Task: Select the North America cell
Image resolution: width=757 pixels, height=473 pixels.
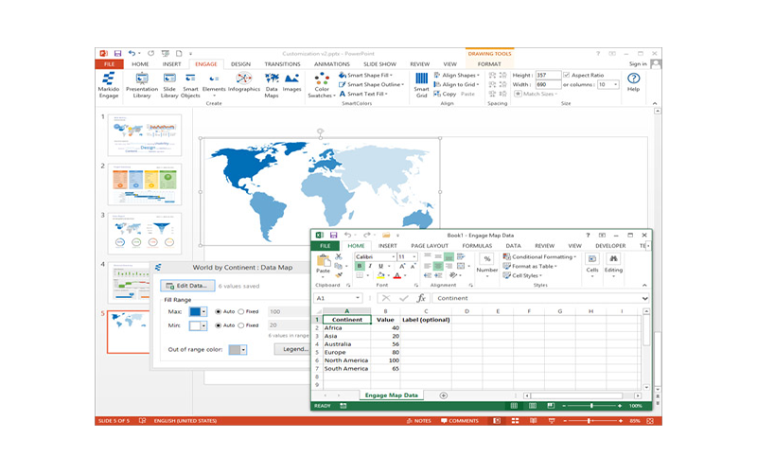Action: click(x=346, y=360)
